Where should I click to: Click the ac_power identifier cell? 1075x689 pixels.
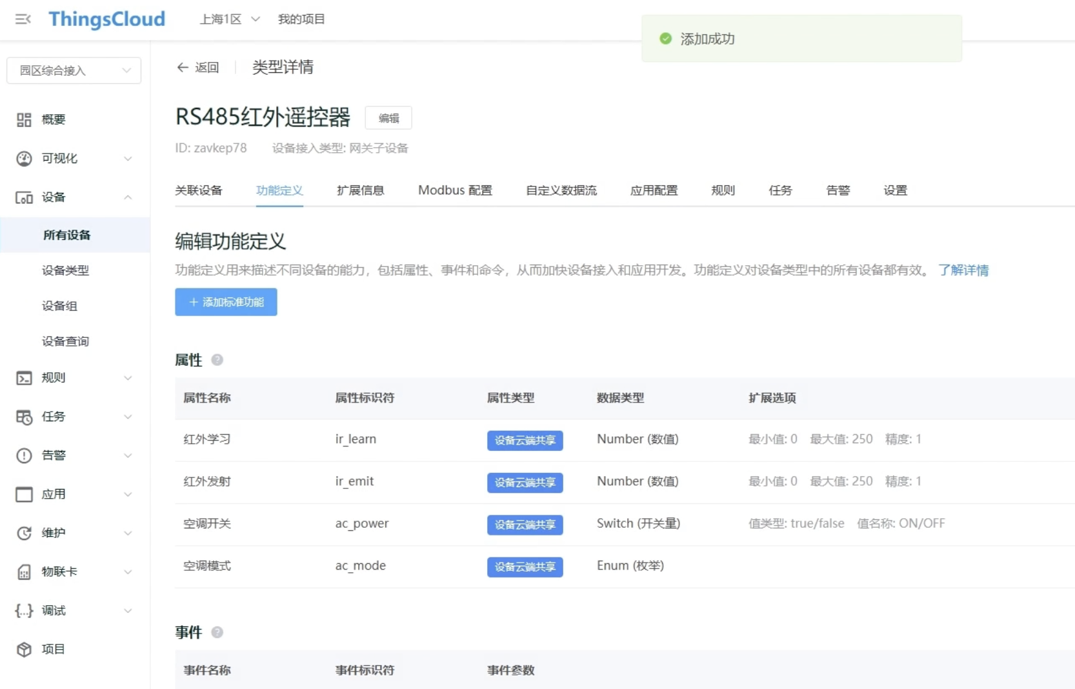362,524
